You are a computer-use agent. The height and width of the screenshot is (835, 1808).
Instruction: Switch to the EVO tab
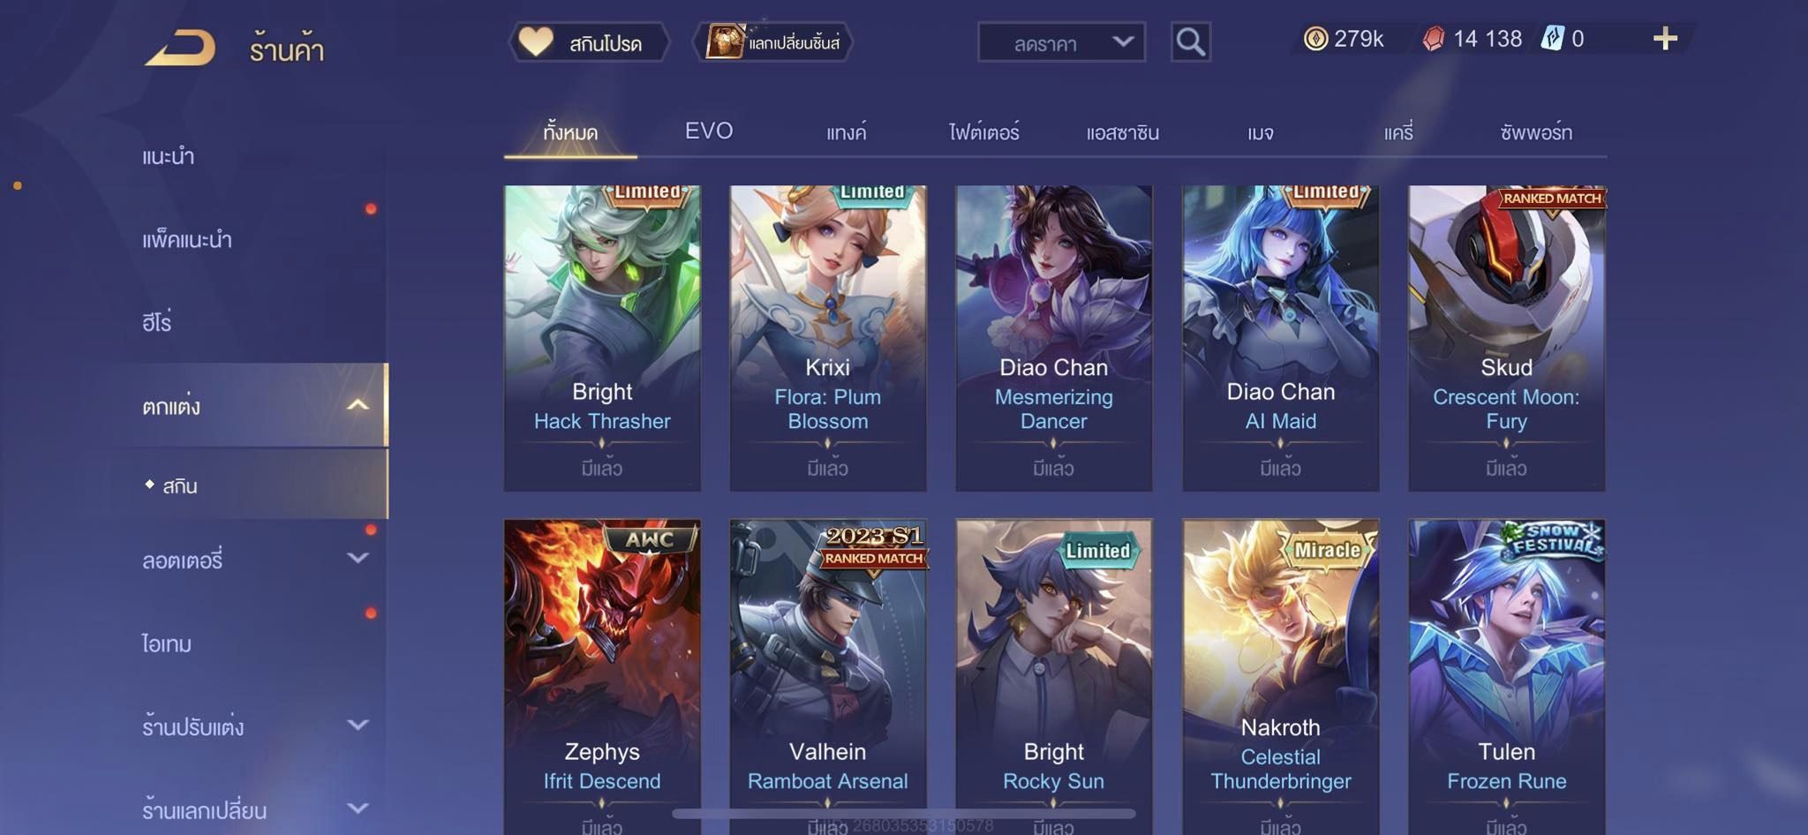[x=709, y=132]
